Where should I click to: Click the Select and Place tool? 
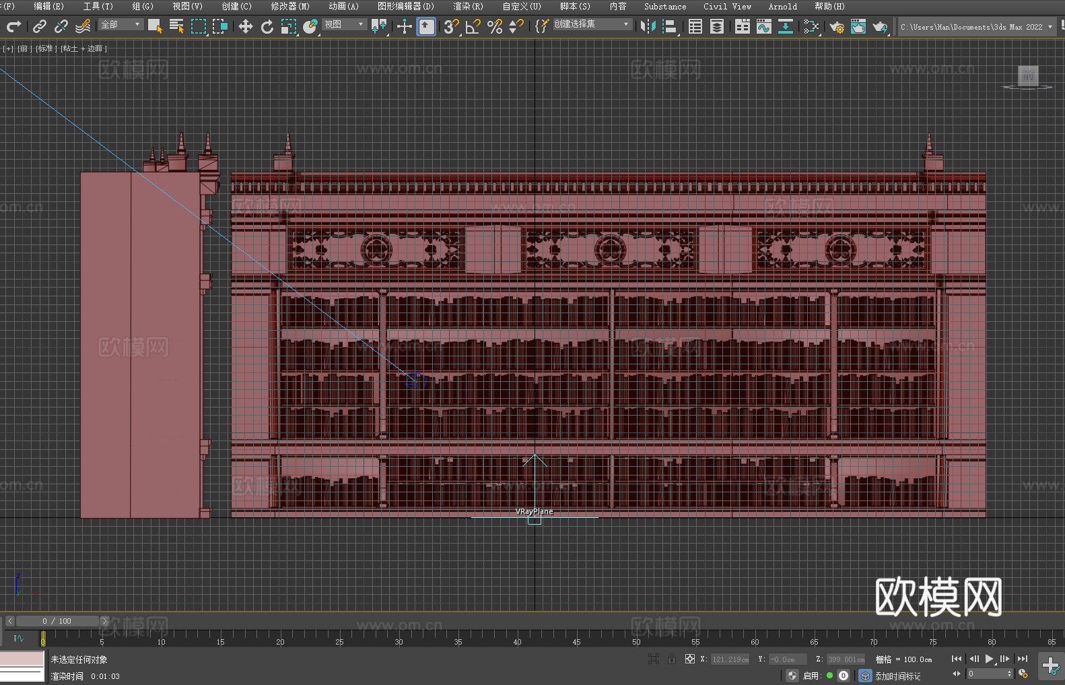pos(310,26)
